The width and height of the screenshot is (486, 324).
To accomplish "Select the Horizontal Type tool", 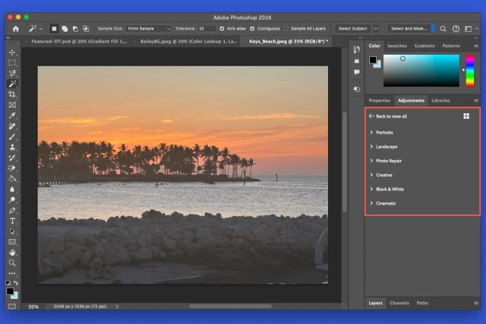I will [12, 221].
